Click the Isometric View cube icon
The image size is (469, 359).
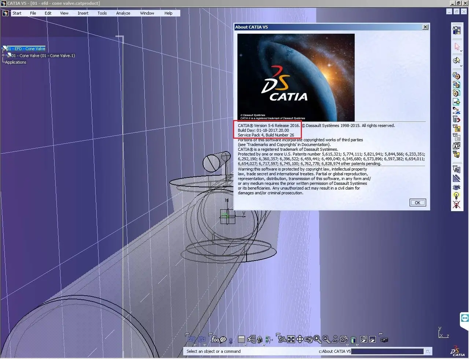pyautogui.click(x=344, y=340)
